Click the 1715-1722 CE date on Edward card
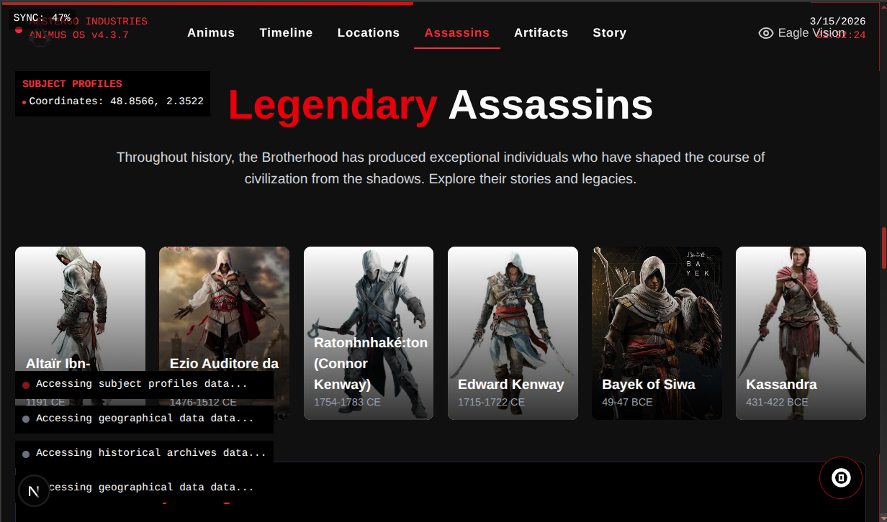 pos(491,402)
